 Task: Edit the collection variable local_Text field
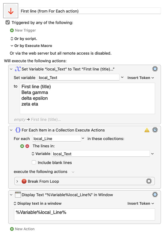pyautogui.click(x=101, y=153)
